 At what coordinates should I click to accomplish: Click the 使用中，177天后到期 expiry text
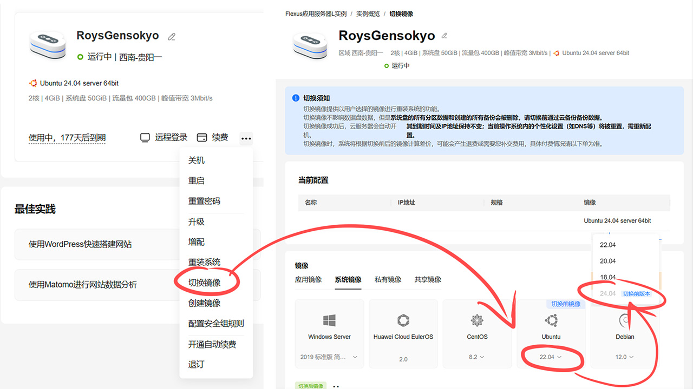[x=67, y=138]
